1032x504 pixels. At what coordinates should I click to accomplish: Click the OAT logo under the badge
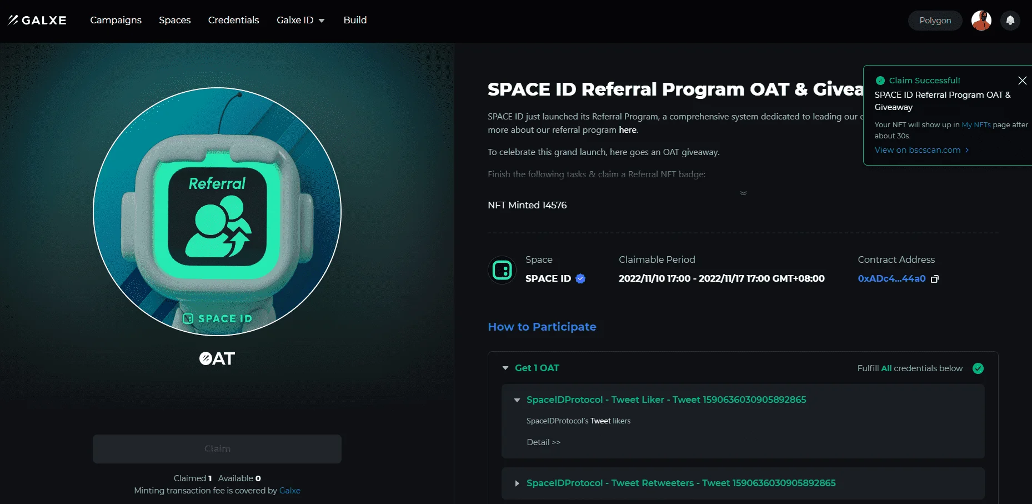pyautogui.click(x=217, y=358)
